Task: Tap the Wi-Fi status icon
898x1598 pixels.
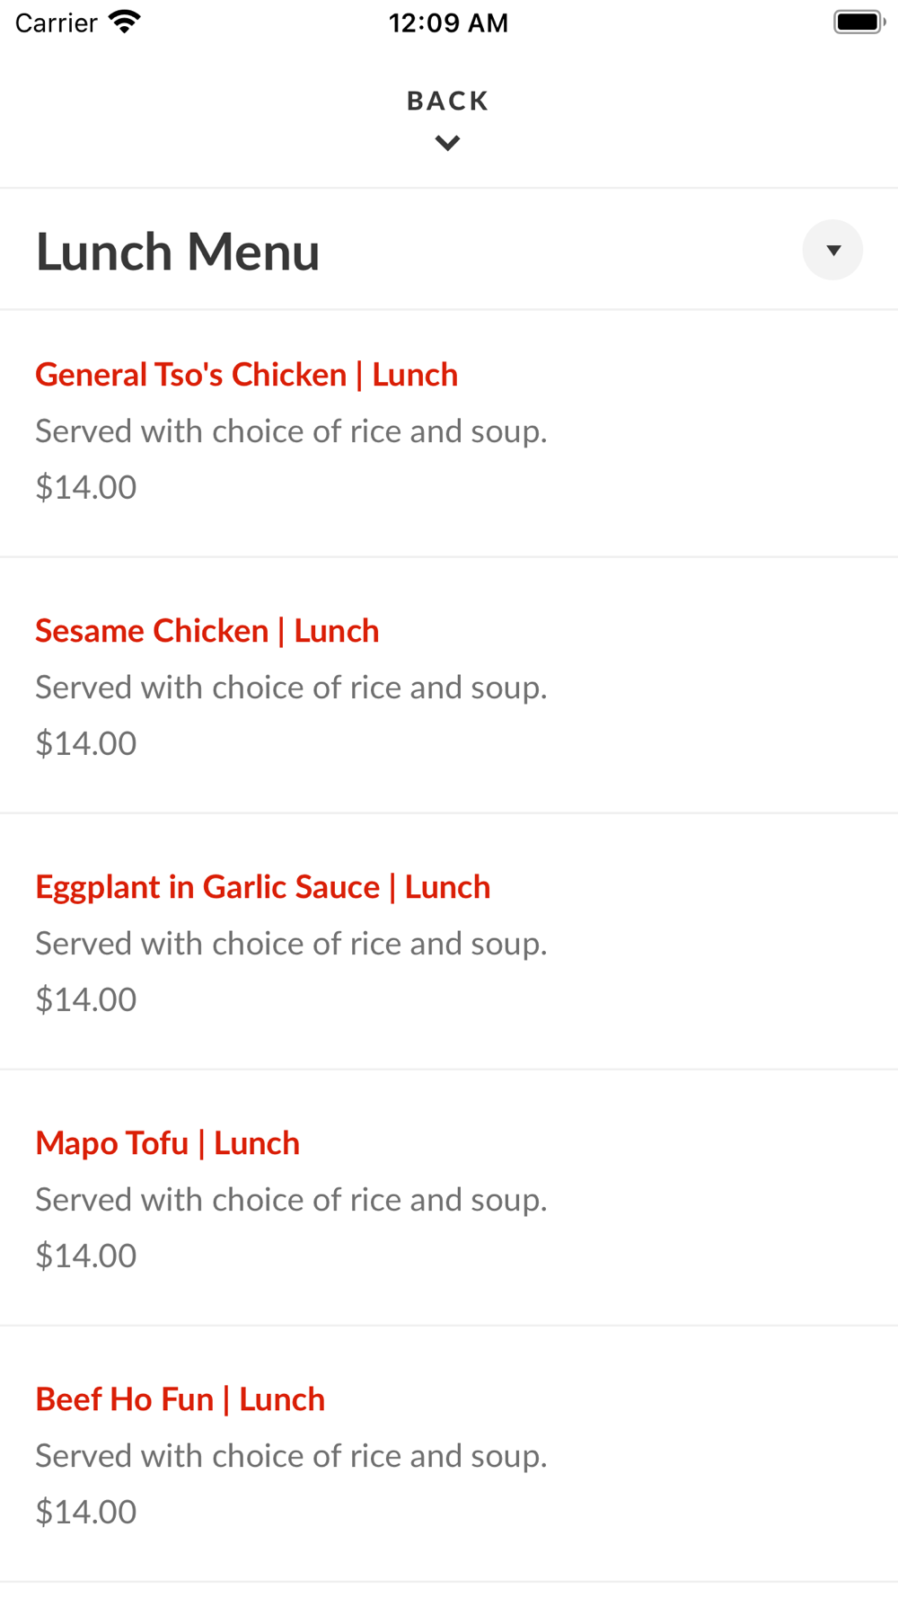Action: click(x=125, y=22)
